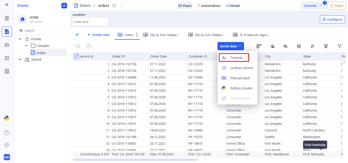Toggle the pin views icon
The height and width of the screenshot is (163, 348).
pyautogui.click(x=77, y=35)
